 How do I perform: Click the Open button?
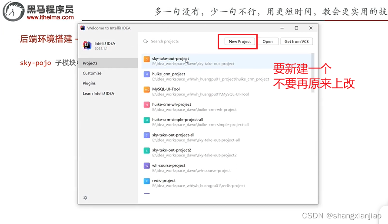pos(267,42)
